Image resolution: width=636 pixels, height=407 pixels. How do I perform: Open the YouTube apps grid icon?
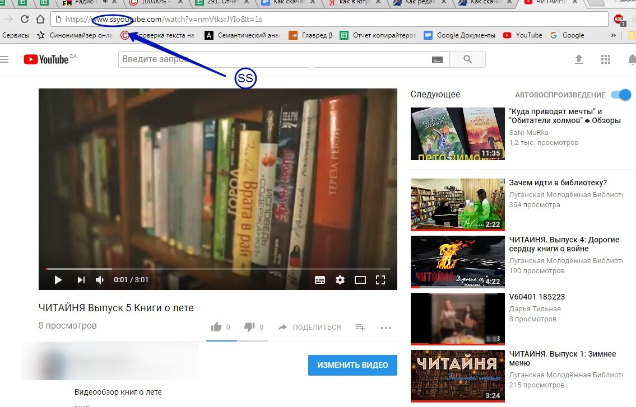click(606, 59)
